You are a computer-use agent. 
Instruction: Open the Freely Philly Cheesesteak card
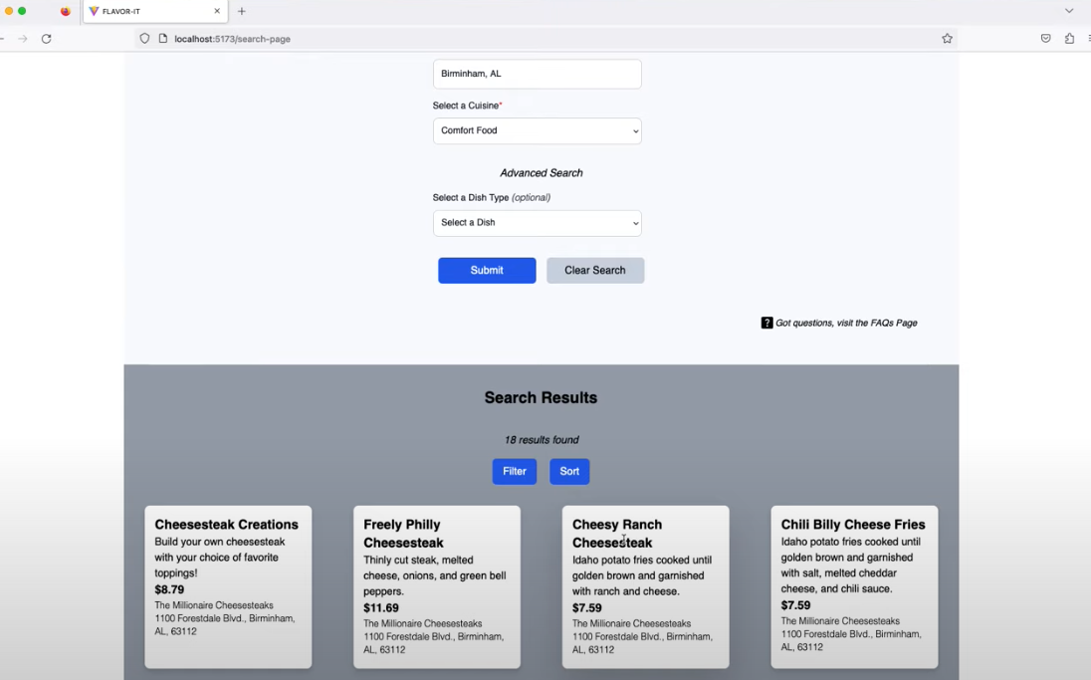click(x=437, y=586)
